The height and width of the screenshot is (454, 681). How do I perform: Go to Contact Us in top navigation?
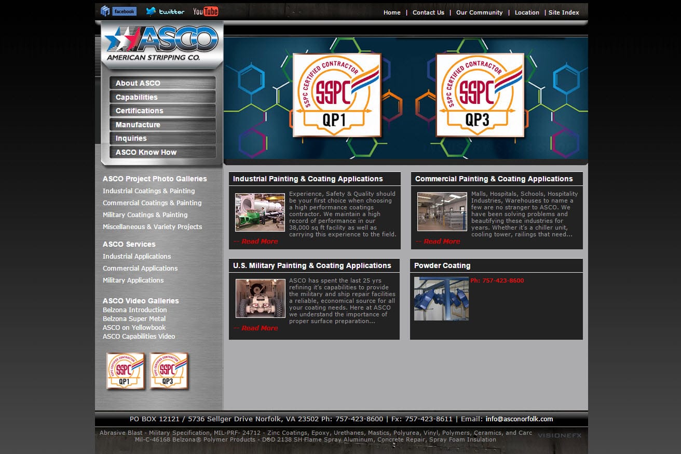(x=428, y=12)
